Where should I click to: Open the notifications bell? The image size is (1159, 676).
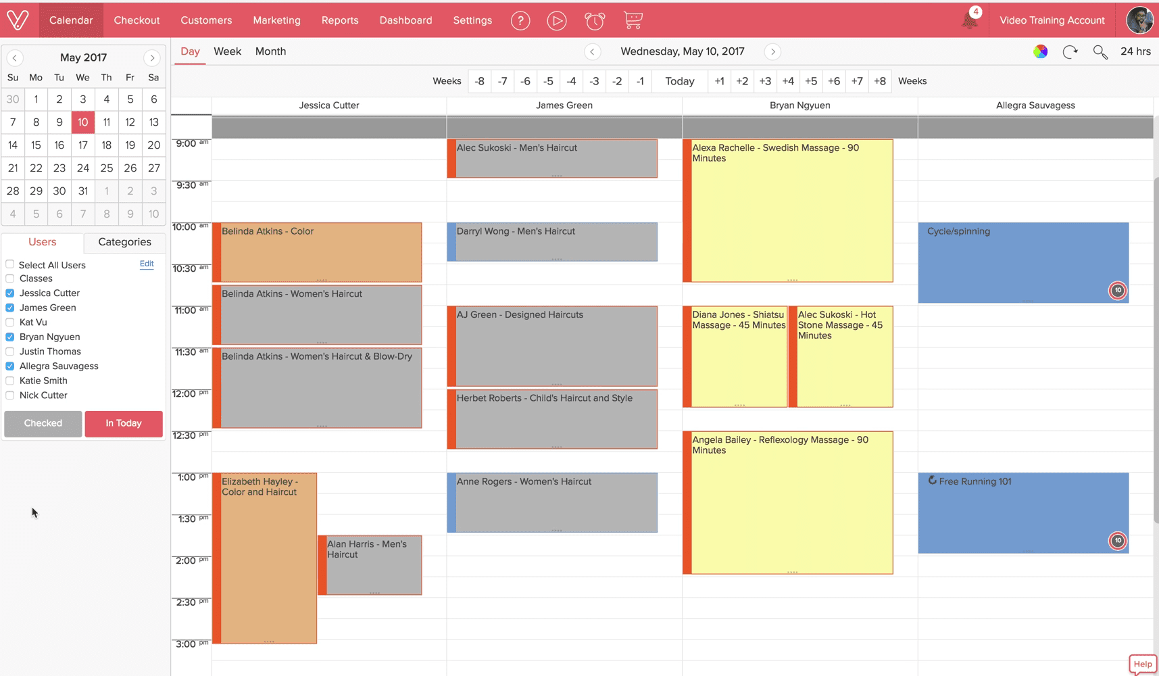pos(969,20)
